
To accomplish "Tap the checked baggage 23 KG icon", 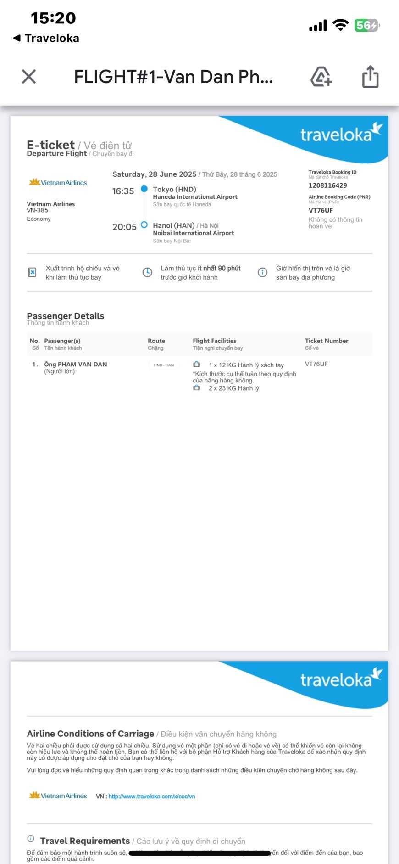I will [x=197, y=388].
